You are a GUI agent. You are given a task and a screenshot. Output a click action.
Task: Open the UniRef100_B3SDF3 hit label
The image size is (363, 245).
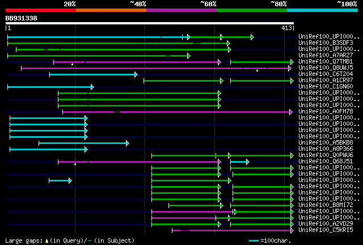tap(326, 43)
